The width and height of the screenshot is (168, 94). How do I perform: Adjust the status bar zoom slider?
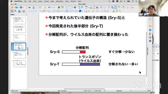(139, 91)
